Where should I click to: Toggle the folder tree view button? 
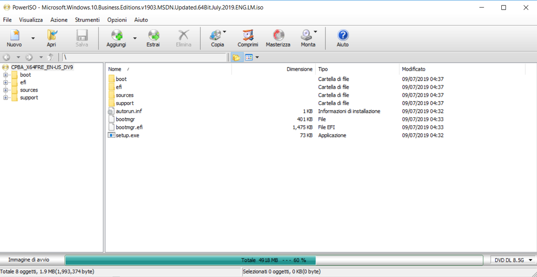pos(237,57)
